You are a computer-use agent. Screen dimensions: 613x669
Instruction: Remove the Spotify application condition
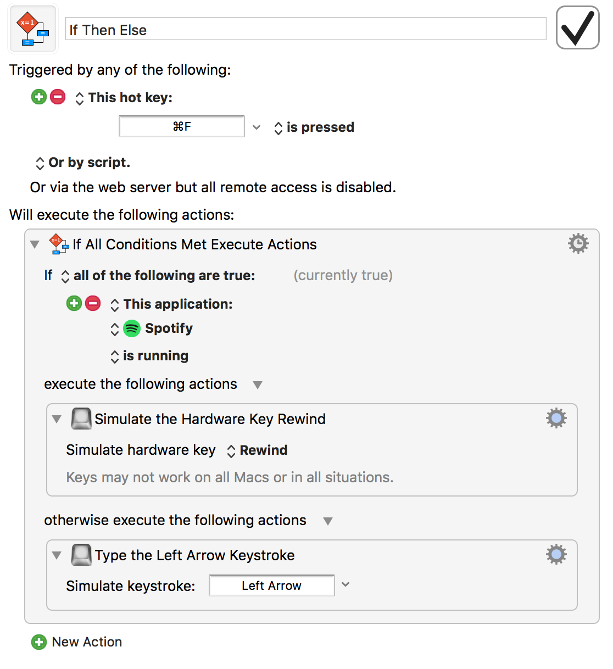click(x=93, y=303)
